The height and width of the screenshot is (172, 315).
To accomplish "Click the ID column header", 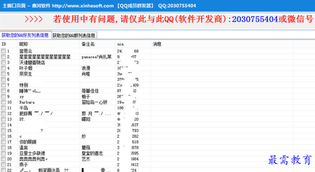I will (8, 44).
